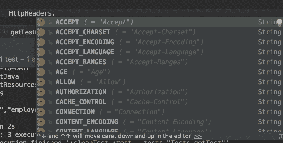Click the partially visible CONTENT_LANGUAGE entry

click(x=87, y=131)
